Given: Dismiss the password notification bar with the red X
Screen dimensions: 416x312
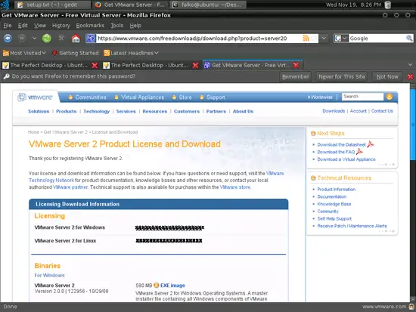Looking at the screenshot, I should coord(410,77).
